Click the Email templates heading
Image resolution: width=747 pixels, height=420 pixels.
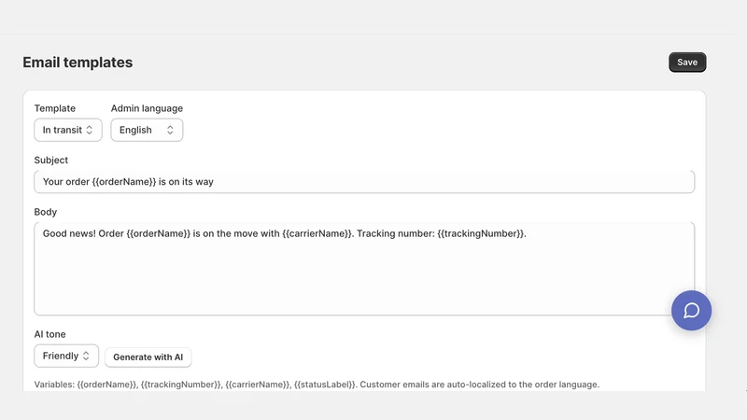pyautogui.click(x=78, y=63)
